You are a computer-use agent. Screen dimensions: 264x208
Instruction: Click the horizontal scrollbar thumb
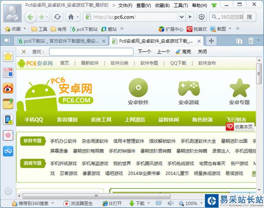pos(97,196)
